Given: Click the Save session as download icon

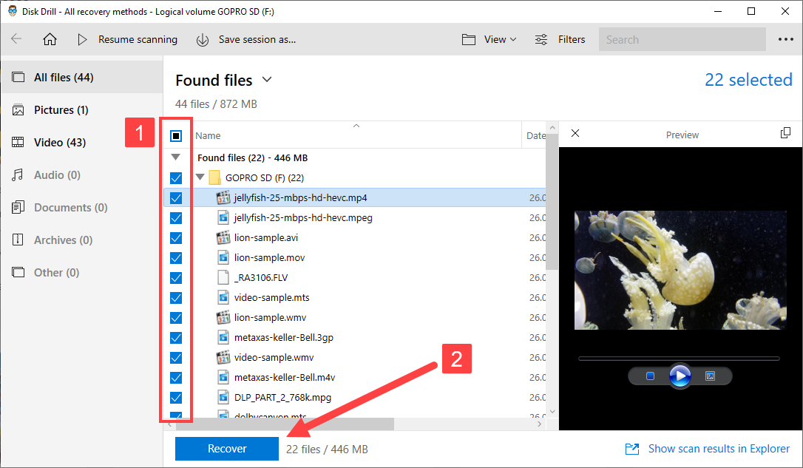Looking at the screenshot, I should pyautogui.click(x=203, y=39).
